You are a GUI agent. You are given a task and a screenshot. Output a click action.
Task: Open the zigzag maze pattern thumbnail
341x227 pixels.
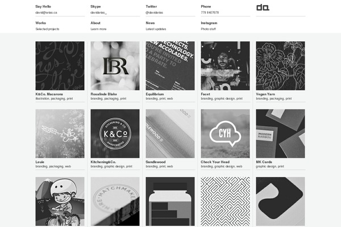click(225, 201)
